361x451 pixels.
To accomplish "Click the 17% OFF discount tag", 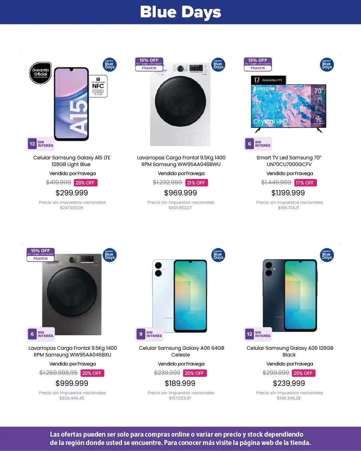I will click(305, 183).
